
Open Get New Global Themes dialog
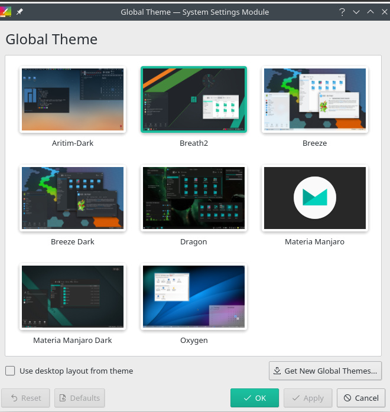325,371
